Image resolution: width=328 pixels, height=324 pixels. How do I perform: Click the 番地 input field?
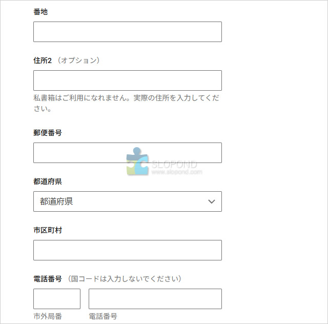click(x=128, y=32)
